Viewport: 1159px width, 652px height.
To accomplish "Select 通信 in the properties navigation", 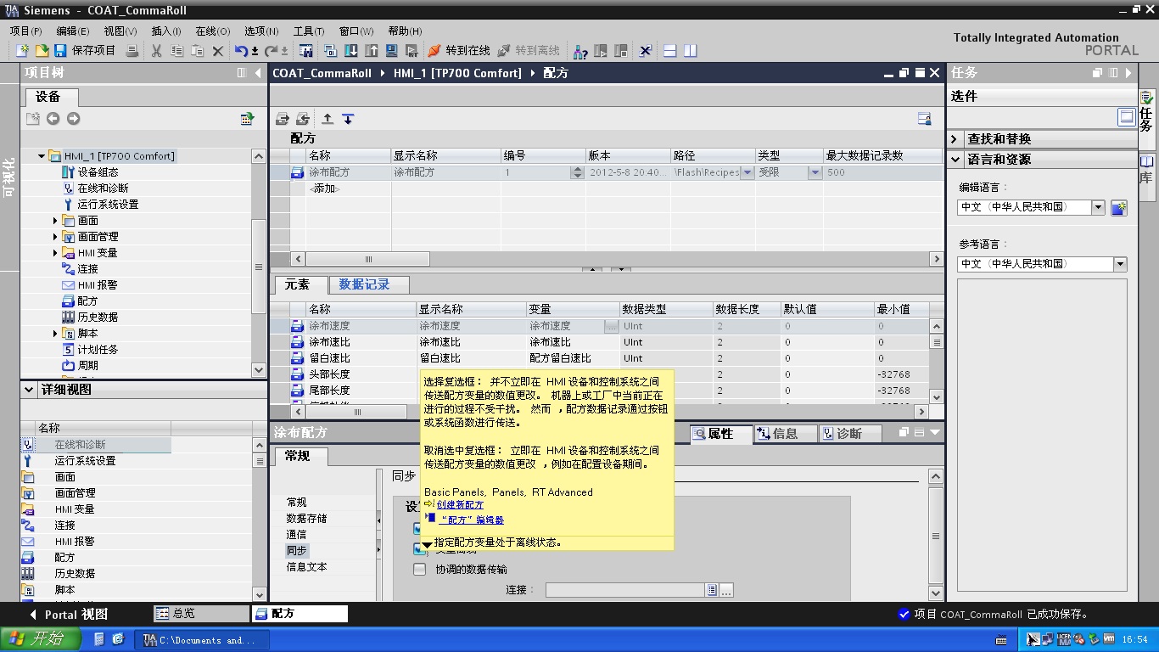I will (x=296, y=535).
